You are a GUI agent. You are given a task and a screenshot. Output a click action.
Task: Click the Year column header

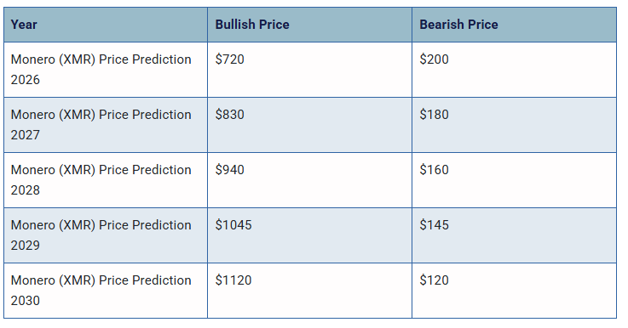pyautogui.click(x=106, y=25)
